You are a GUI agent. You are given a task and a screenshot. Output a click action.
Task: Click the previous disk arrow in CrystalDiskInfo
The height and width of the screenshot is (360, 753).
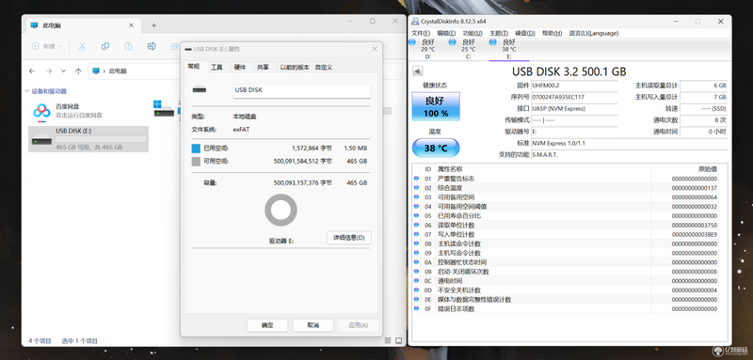[x=417, y=71]
